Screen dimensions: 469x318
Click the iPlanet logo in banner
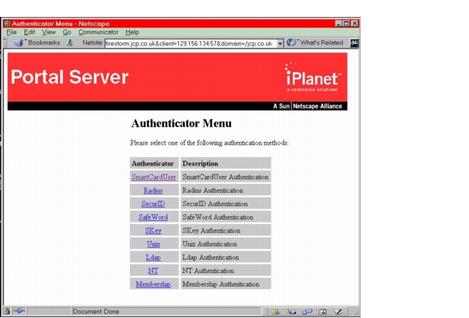click(x=313, y=77)
